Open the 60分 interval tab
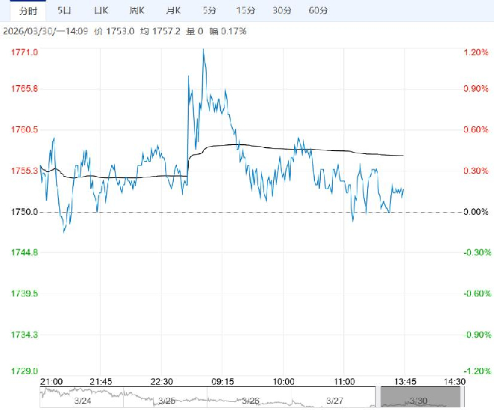 pyautogui.click(x=318, y=10)
